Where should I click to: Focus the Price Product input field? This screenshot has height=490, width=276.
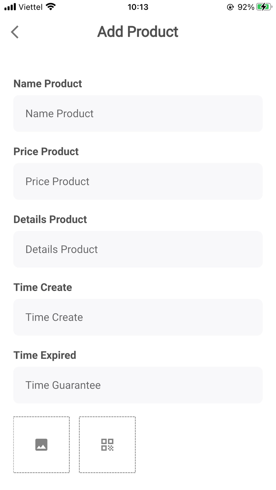click(138, 181)
